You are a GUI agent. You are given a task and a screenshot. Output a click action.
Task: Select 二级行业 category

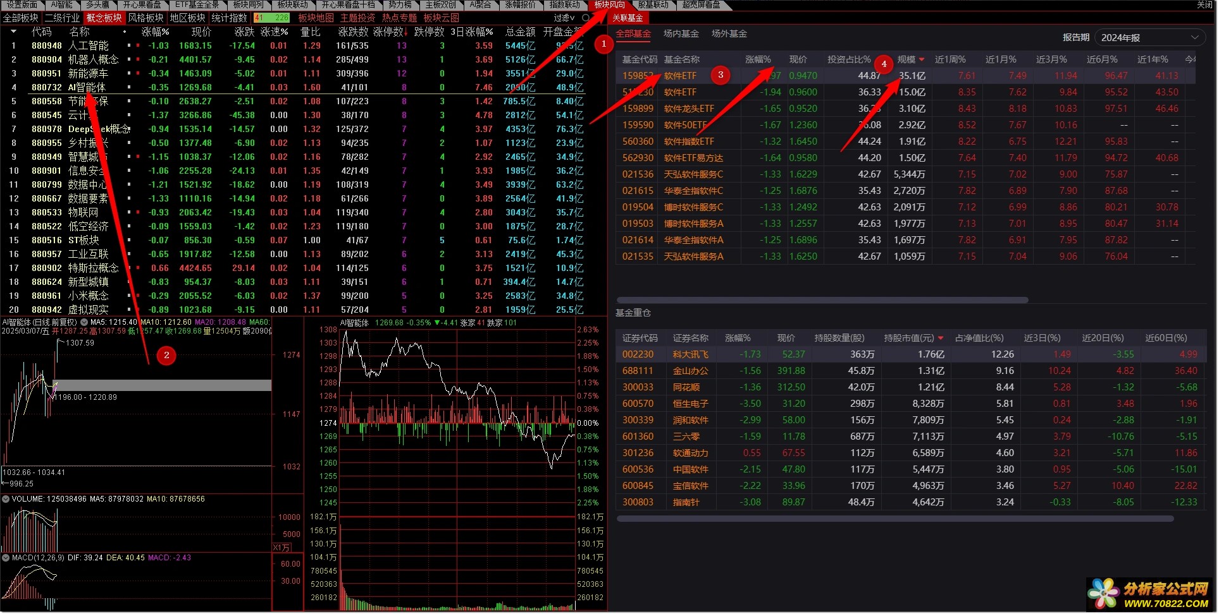pos(62,18)
